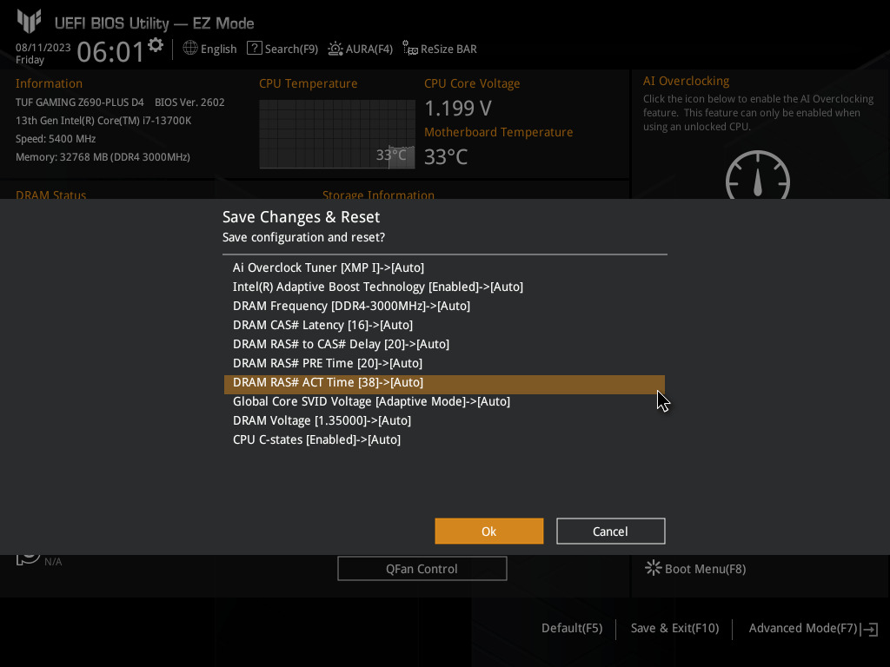Click Default(F5) at bottom bar
Image resolution: width=890 pixels, height=667 pixels.
click(x=572, y=629)
